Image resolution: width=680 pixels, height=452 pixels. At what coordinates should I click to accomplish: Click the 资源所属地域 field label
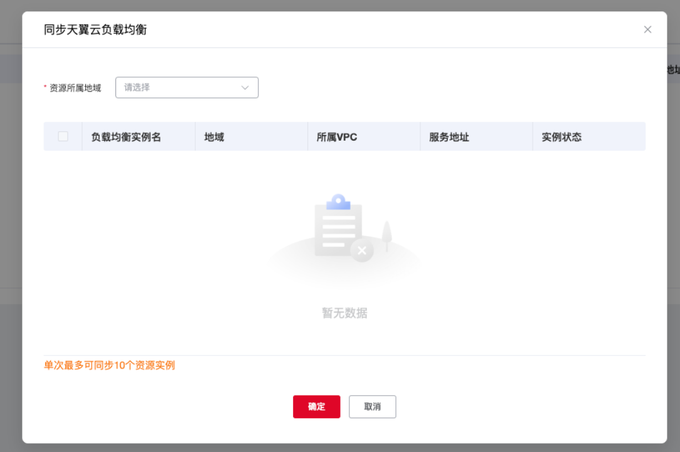coord(75,88)
